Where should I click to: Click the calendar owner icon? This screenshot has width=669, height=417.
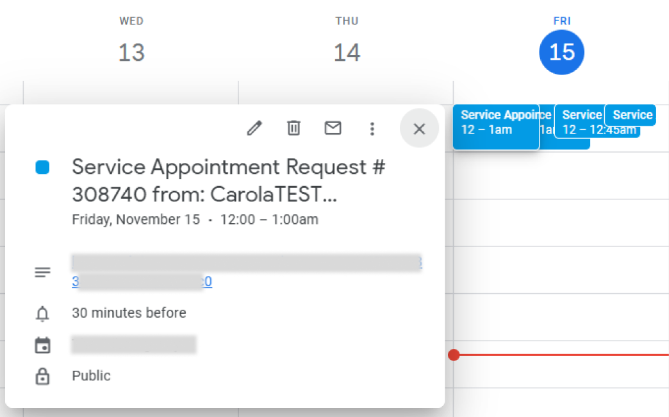pyautogui.click(x=42, y=345)
